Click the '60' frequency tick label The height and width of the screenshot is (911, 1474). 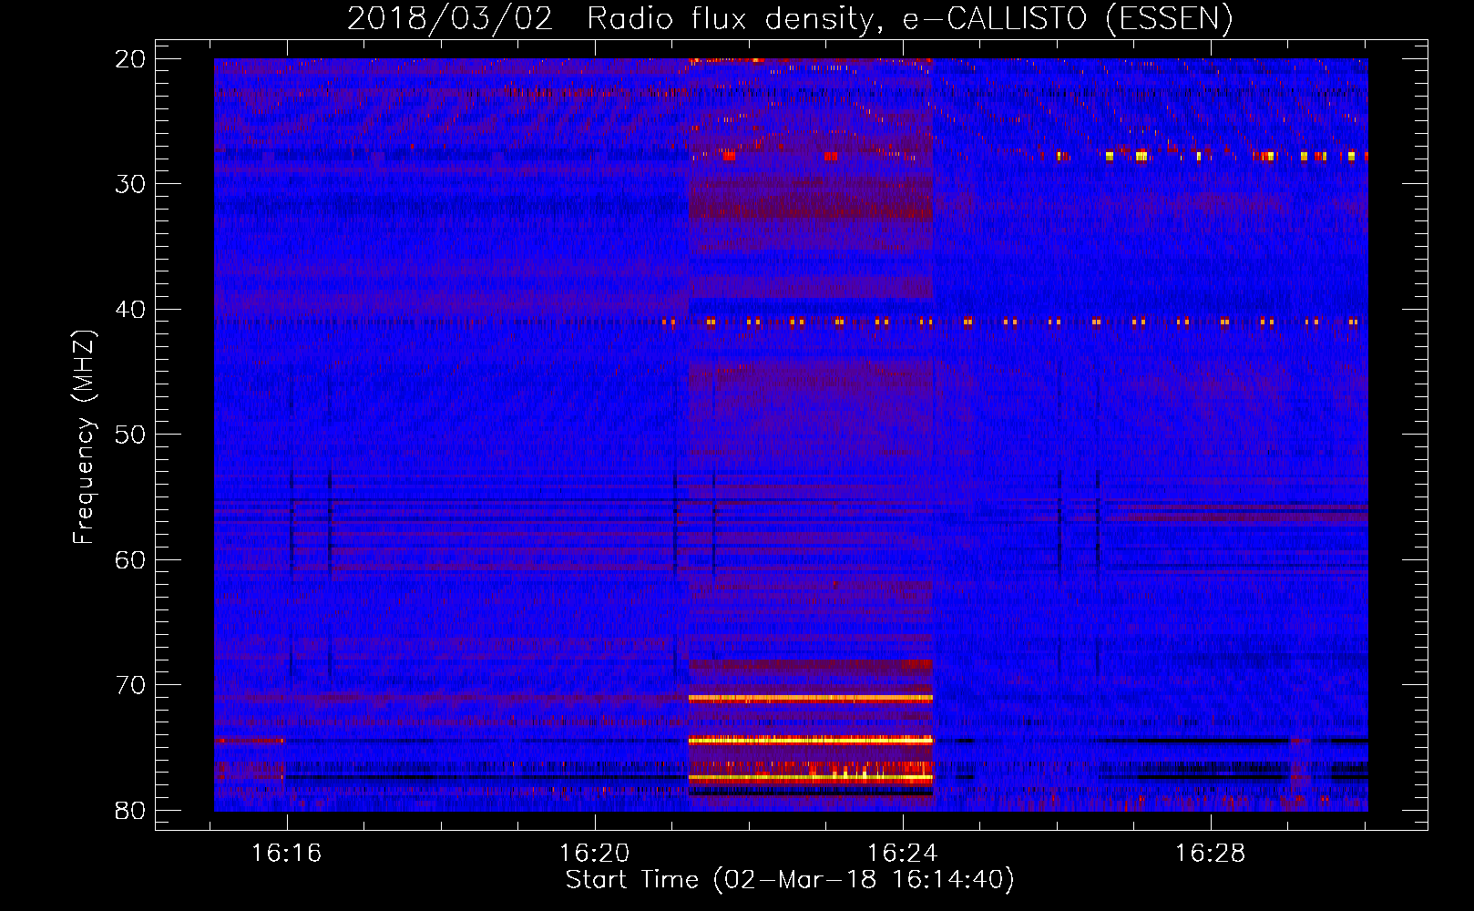click(x=130, y=560)
